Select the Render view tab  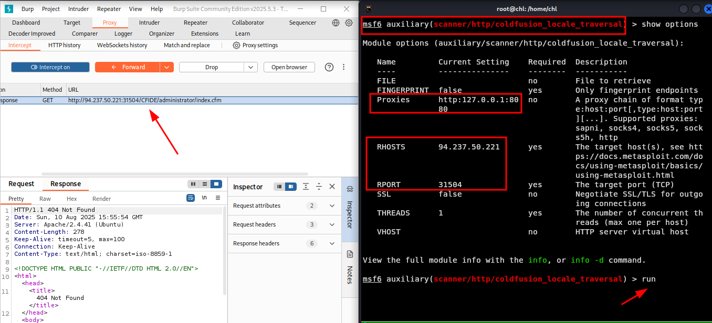click(102, 199)
